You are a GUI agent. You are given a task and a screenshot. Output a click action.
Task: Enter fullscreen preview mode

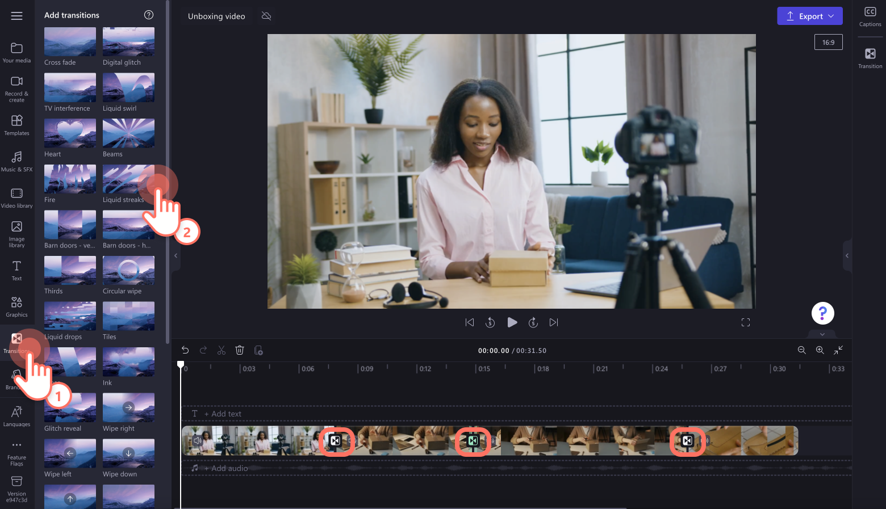click(x=746, y=322)
